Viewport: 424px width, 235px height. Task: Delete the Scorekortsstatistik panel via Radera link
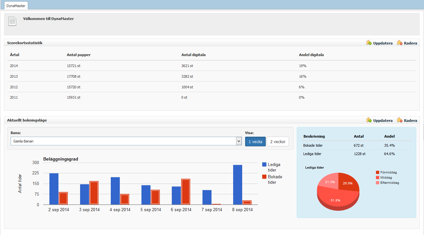(410, 43)
